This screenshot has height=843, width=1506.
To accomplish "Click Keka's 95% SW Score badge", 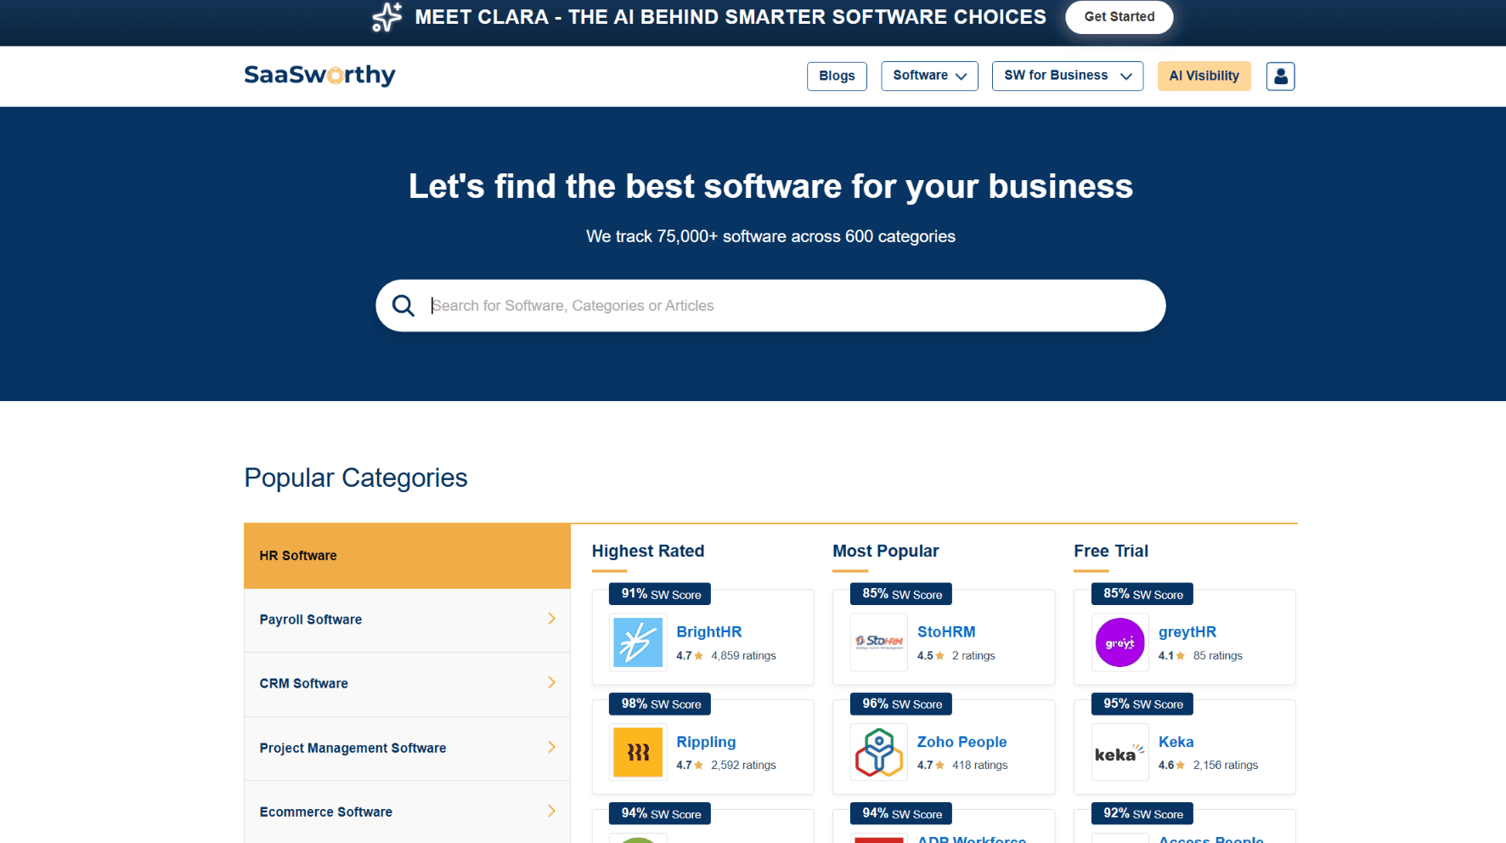I will (1142, 704).
